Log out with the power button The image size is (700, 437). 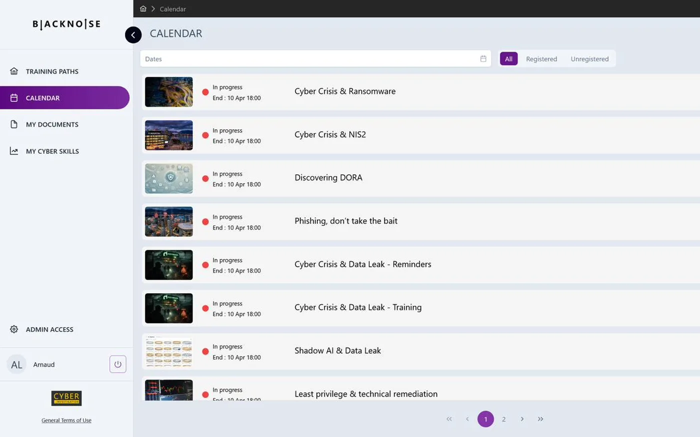[118, 364]
